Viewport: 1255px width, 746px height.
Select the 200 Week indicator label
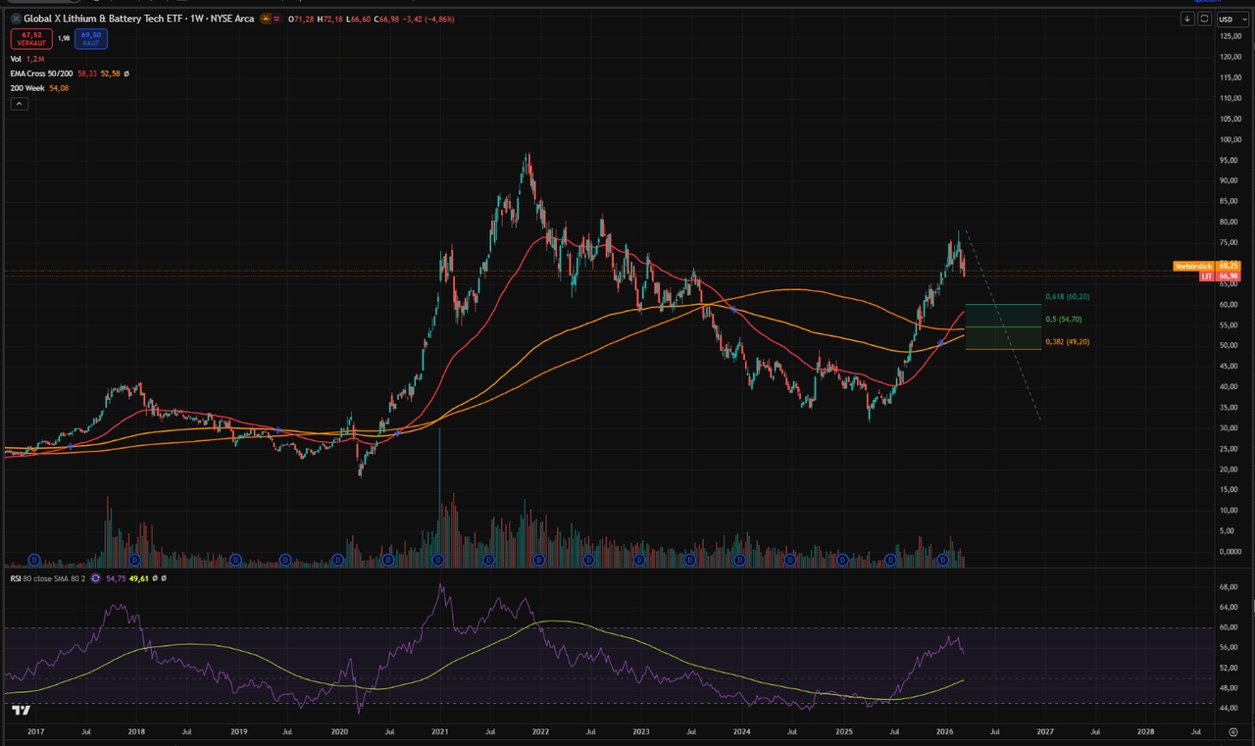click(27, 88)
